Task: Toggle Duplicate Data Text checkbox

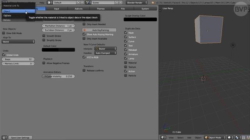Action: coord(126,45)
